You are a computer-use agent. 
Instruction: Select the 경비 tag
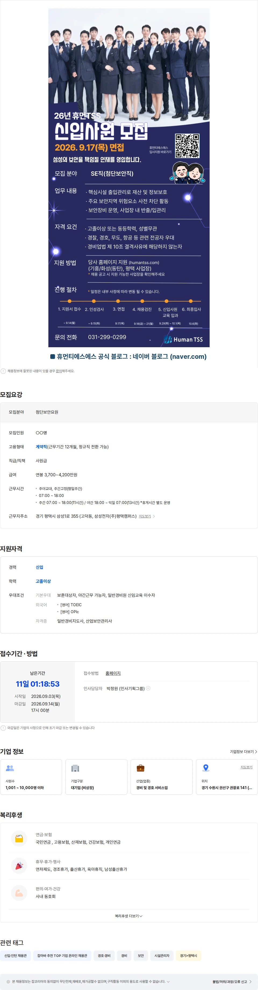tap(124, 955)
